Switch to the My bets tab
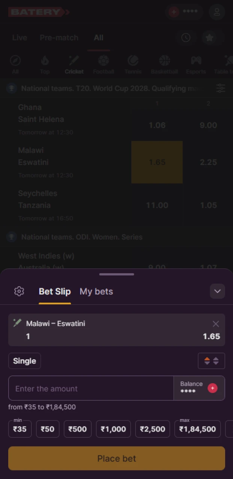Image resolution: width=233 pixels, height=479 pixels. tap(96, 291)
